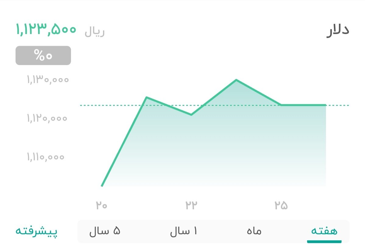Screen dimensions: 365x248
Task: Click the ۱,۱۳۰,۰۰۰ y-axis label
Action: click(47, 80)
